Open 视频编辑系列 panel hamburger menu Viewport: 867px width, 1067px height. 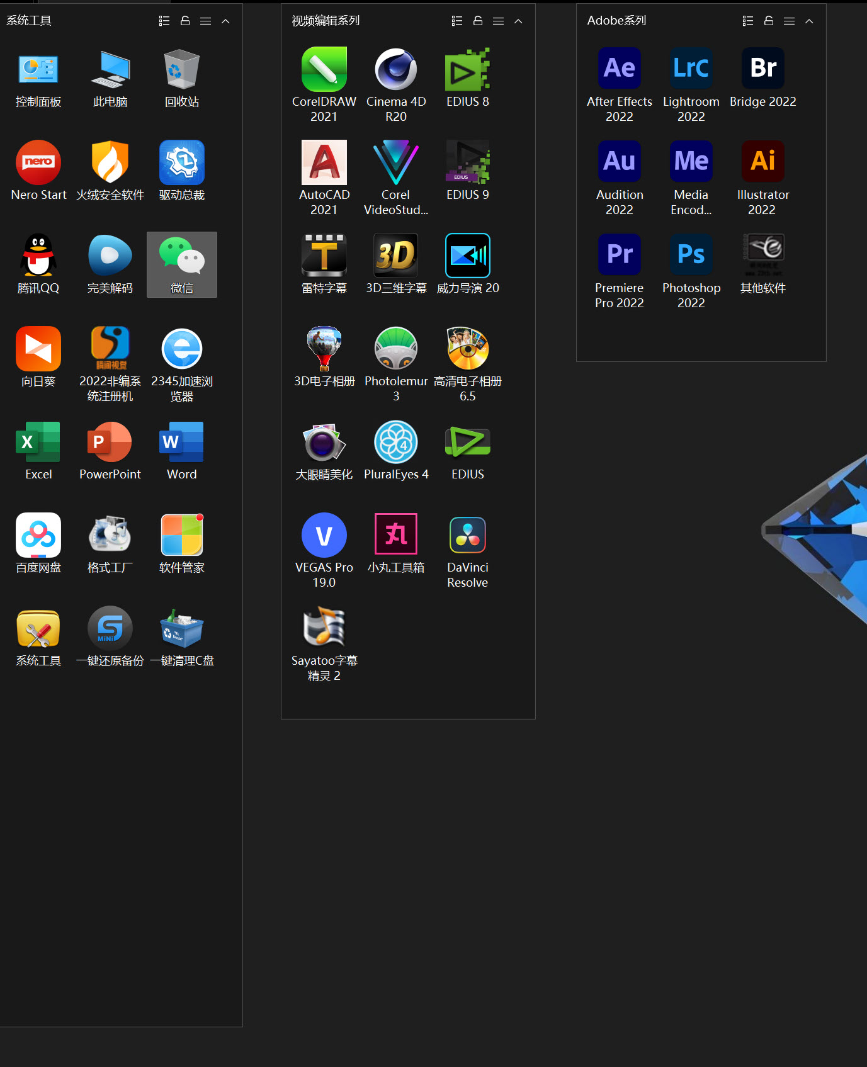tap(498, 21)
